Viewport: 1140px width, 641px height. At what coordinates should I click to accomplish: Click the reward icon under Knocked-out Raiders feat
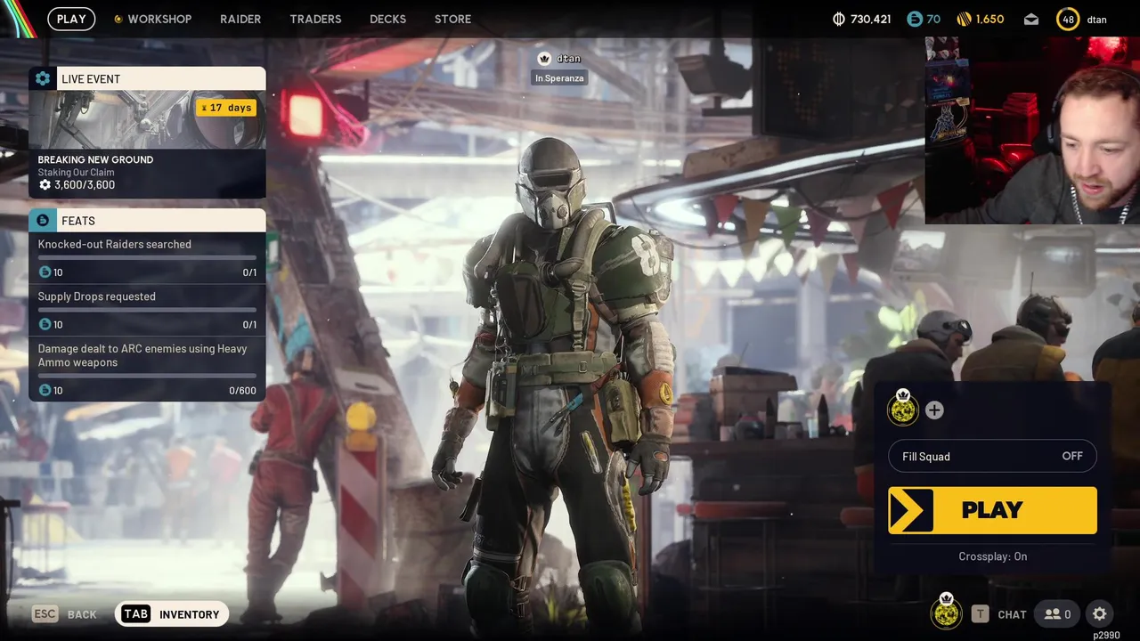(x=45, y=272)
